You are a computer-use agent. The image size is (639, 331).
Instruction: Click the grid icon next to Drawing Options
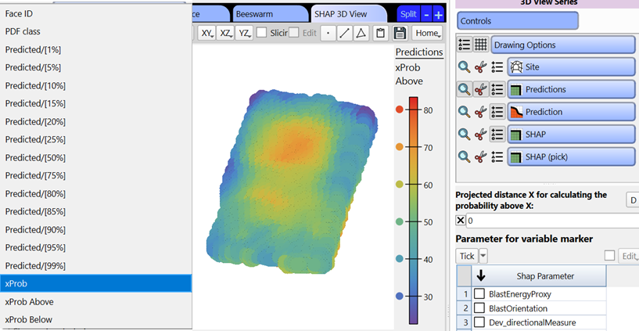[480, 45]
